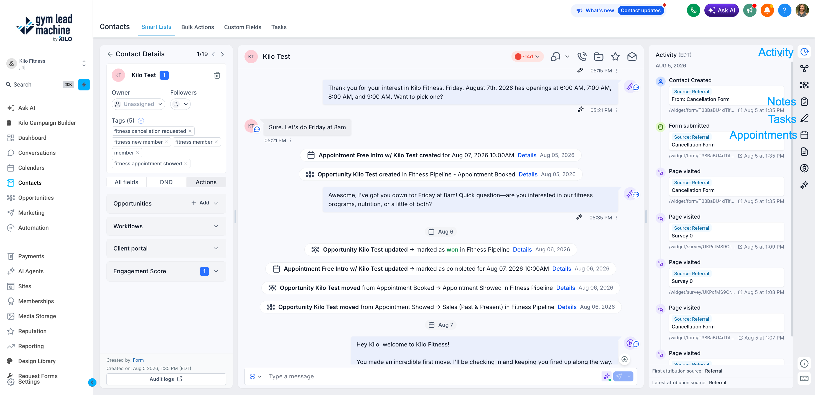Click the folder icon in conversation header
This screenshot has height=395, width=815.
(598, 56)
